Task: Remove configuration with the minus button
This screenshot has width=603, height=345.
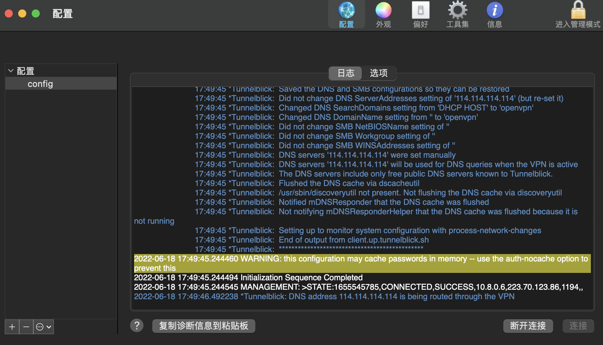Action: pos(26,327)
